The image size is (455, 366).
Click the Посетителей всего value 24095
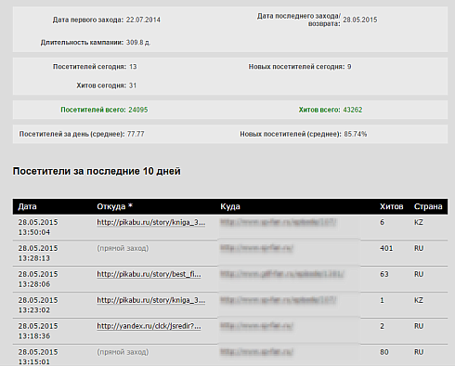[x=138, y=110]
